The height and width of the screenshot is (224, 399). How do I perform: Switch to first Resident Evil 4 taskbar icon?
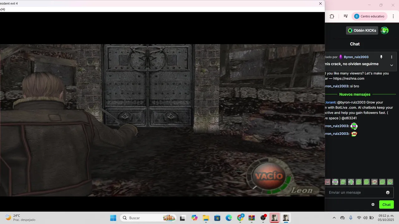274,218
